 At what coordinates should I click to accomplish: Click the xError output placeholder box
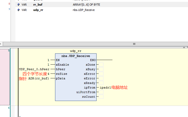pyautogui.click(x=101, y=74)
